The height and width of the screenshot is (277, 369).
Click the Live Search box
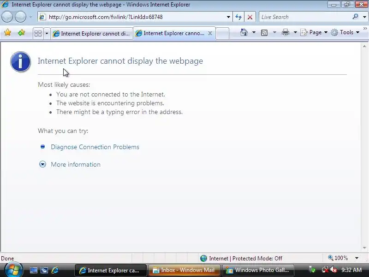[x=305, y=17]
